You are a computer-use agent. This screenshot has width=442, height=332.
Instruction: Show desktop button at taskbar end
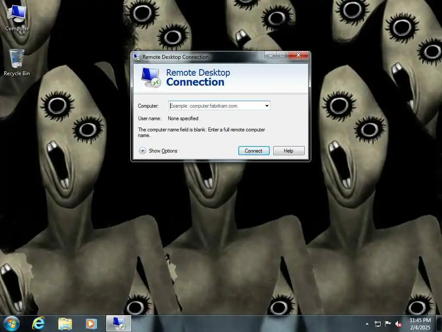tap(439, 324)
